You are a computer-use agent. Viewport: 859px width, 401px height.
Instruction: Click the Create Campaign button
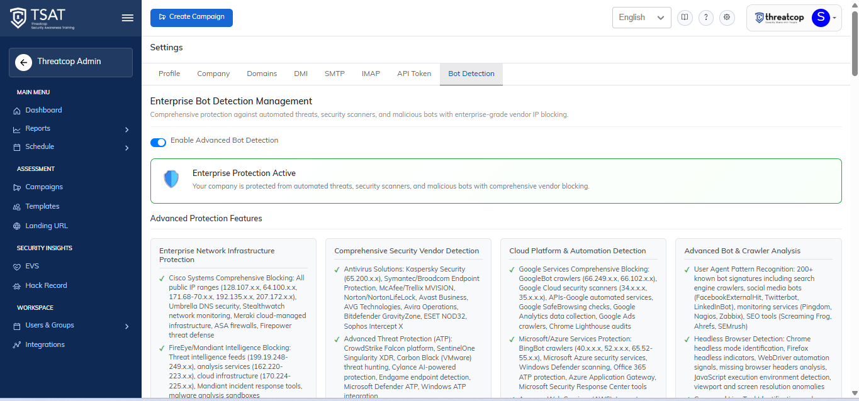click(191, 18)
